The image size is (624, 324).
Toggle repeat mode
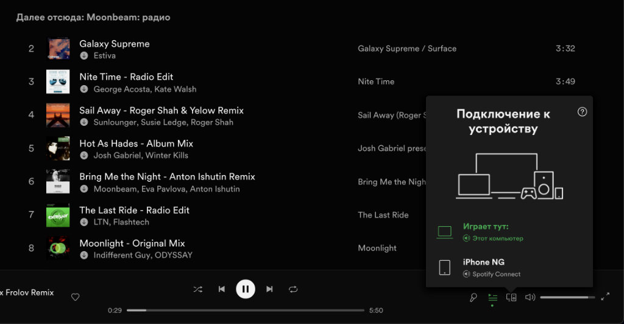293,289
